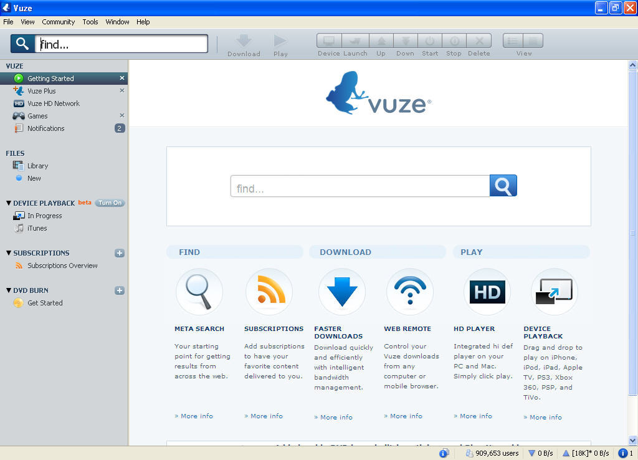Viewport: 638px width, 460px height.
Task: Click the HD Player icon
Action: [x=487, y=290]
